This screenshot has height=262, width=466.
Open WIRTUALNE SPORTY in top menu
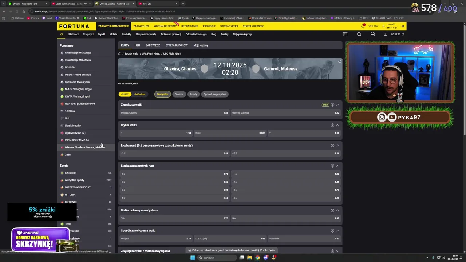pos(165,26)
